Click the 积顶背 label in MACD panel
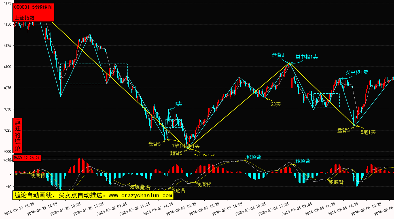This screenshot has height=219, width=394. (x=254, y=157)
